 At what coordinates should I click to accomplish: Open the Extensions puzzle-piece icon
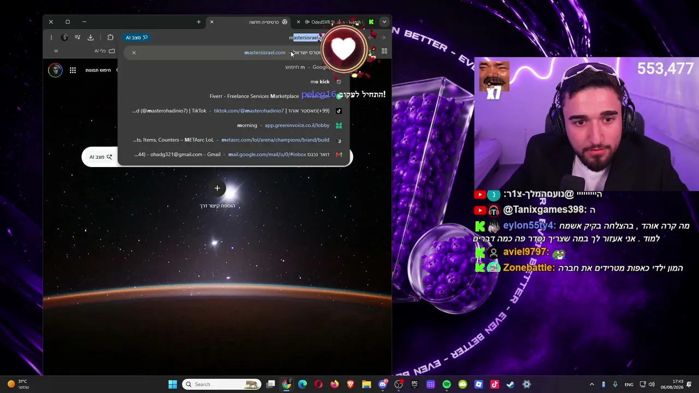coord(110,38)
